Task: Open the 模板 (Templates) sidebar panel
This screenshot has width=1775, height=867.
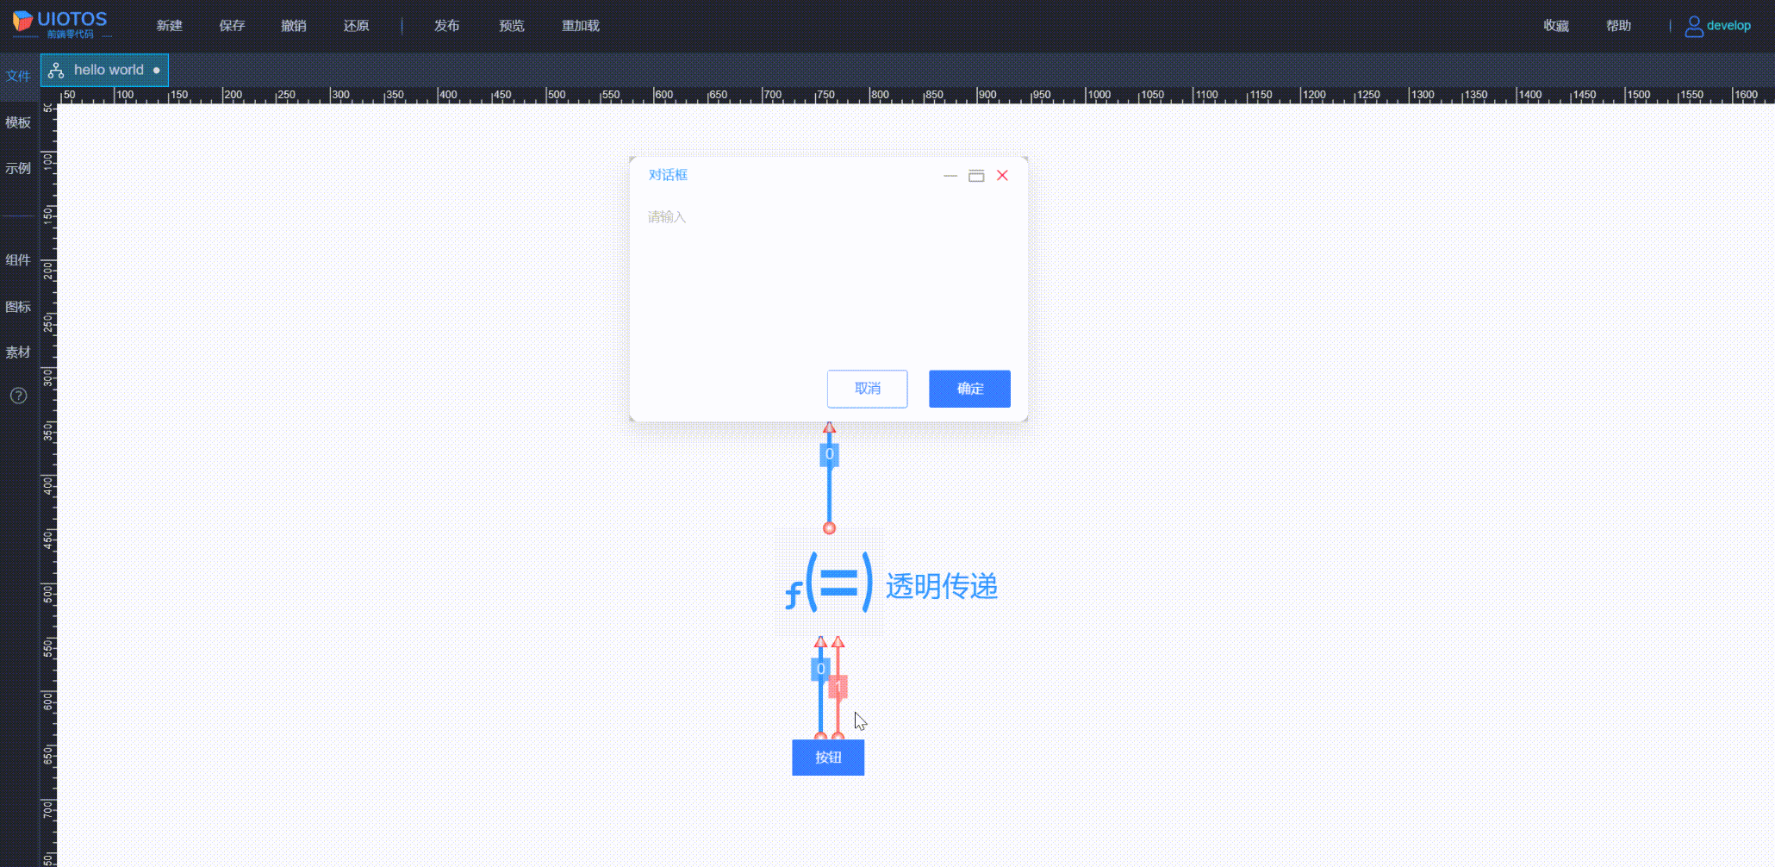Action: 18,122
